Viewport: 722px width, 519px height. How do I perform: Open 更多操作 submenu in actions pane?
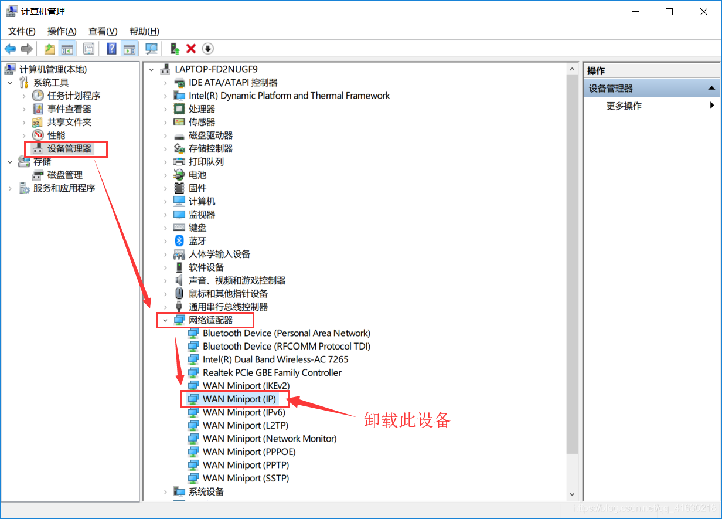click(x=652, y=106)
